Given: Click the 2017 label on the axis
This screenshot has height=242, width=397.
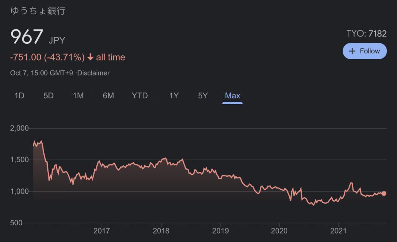Looking at the screenshot, I should (102, 231).
